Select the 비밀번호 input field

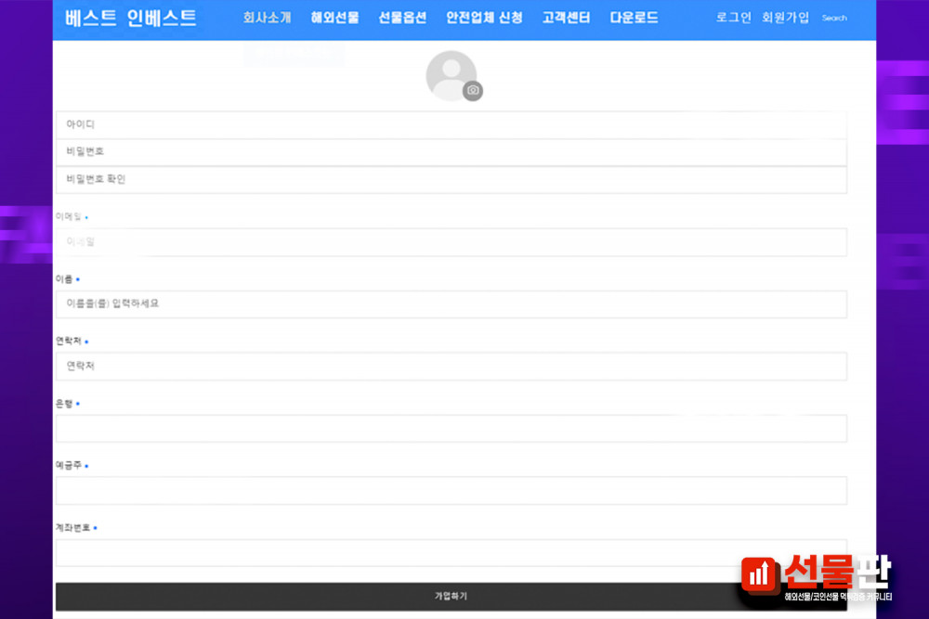[451, 152]
